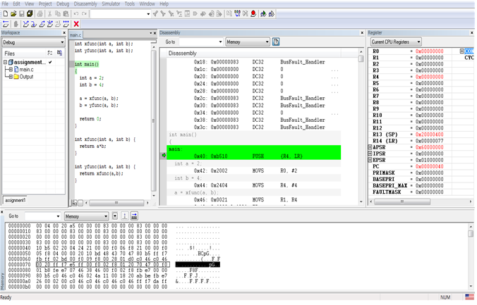Stop debugging with the red X icon
477x305 pixels.
76,24
